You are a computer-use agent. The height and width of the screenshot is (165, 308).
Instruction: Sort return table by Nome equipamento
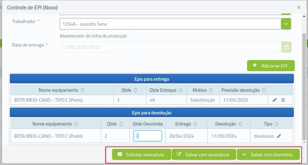(76, 124)
